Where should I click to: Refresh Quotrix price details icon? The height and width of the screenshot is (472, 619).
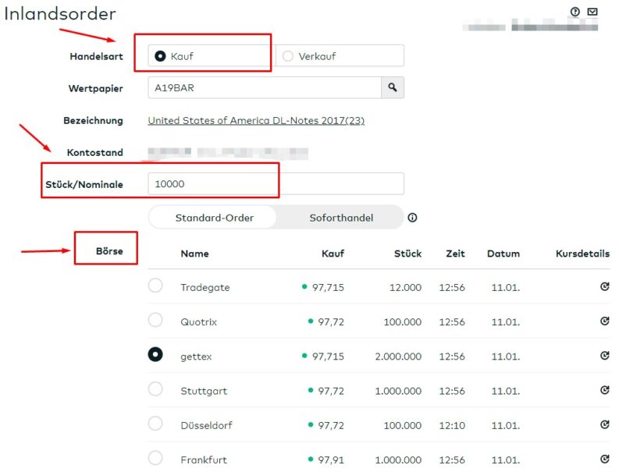pos(604,321)
